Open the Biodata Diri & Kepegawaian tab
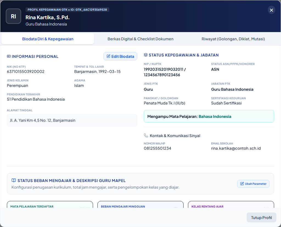The height and width of the screenshot is (227, 281). (48, 39)
